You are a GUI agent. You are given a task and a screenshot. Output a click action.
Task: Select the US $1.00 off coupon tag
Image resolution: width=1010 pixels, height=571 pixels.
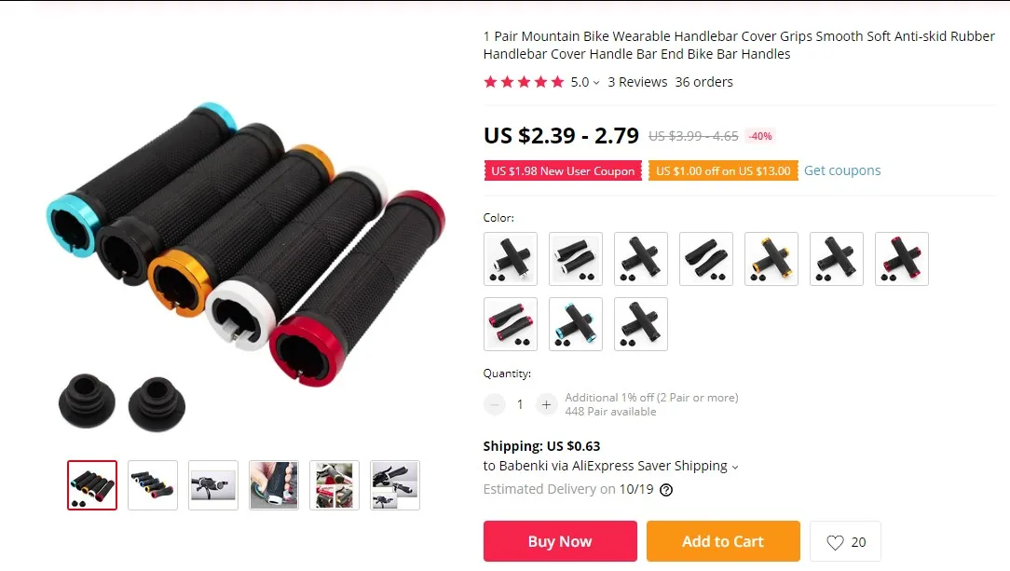coord(723,170)
